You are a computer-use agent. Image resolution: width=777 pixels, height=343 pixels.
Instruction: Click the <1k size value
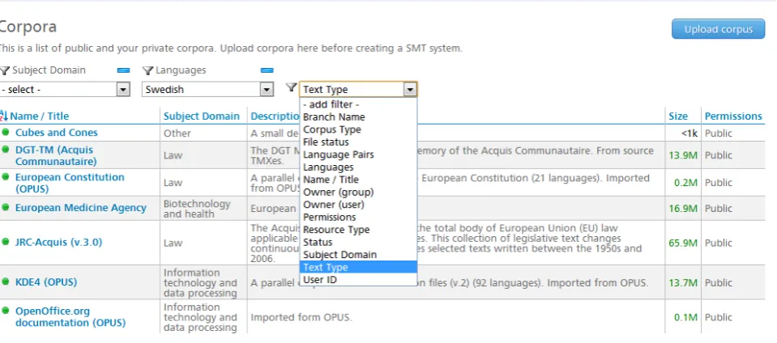coord(689,133)
